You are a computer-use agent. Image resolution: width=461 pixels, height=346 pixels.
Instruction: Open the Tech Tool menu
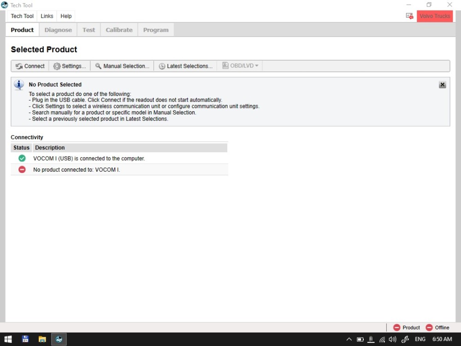22,16
